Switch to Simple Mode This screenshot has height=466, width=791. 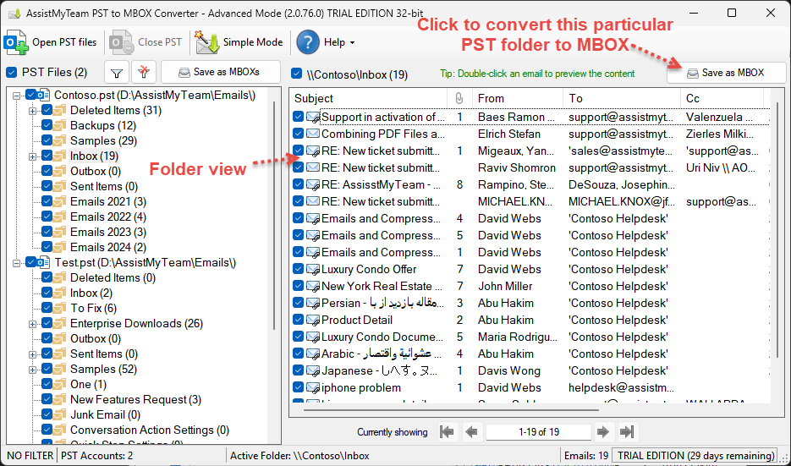coord(239,42)
